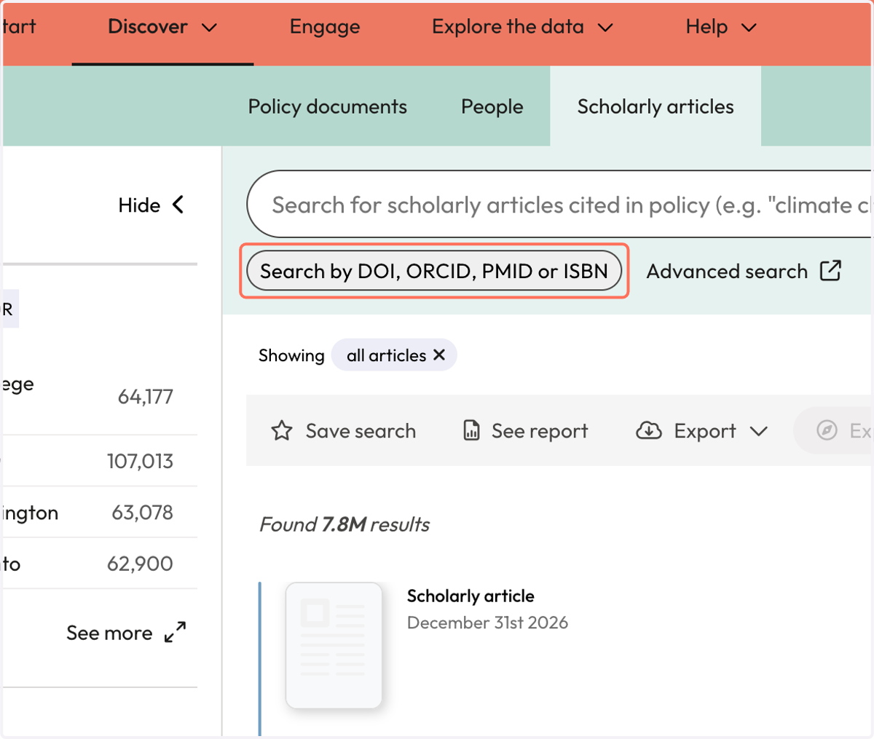Click the Save search button
The height and width of the screenshot is (739, 874).
pos(343,431)
